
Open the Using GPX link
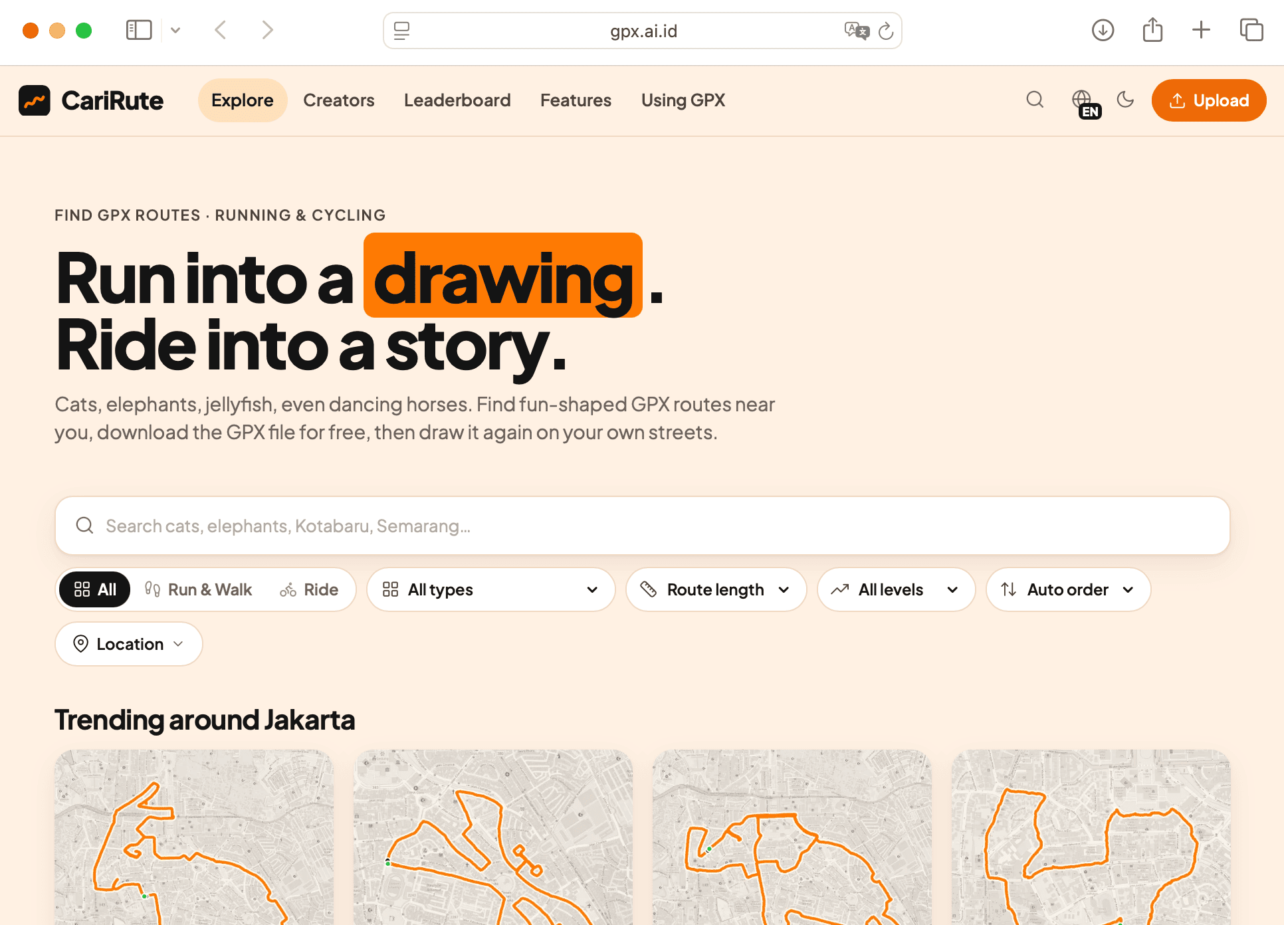click(x=683, y=100)
